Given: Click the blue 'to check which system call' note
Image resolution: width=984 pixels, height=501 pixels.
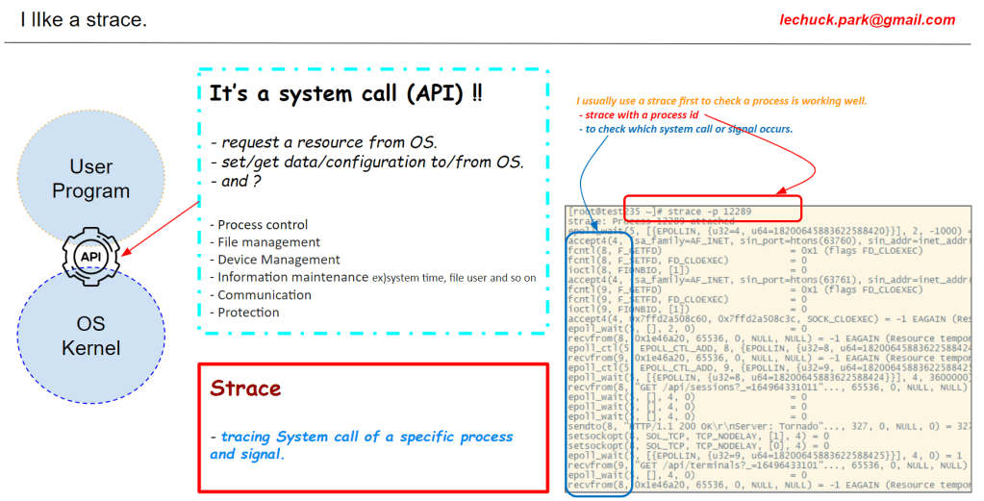Looking at the screenshot, I should tap(685, 130).
